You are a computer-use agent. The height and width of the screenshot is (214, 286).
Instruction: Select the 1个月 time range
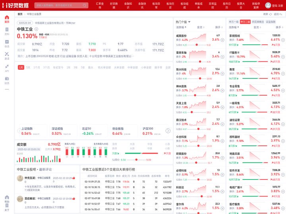[x=37, y=67]
